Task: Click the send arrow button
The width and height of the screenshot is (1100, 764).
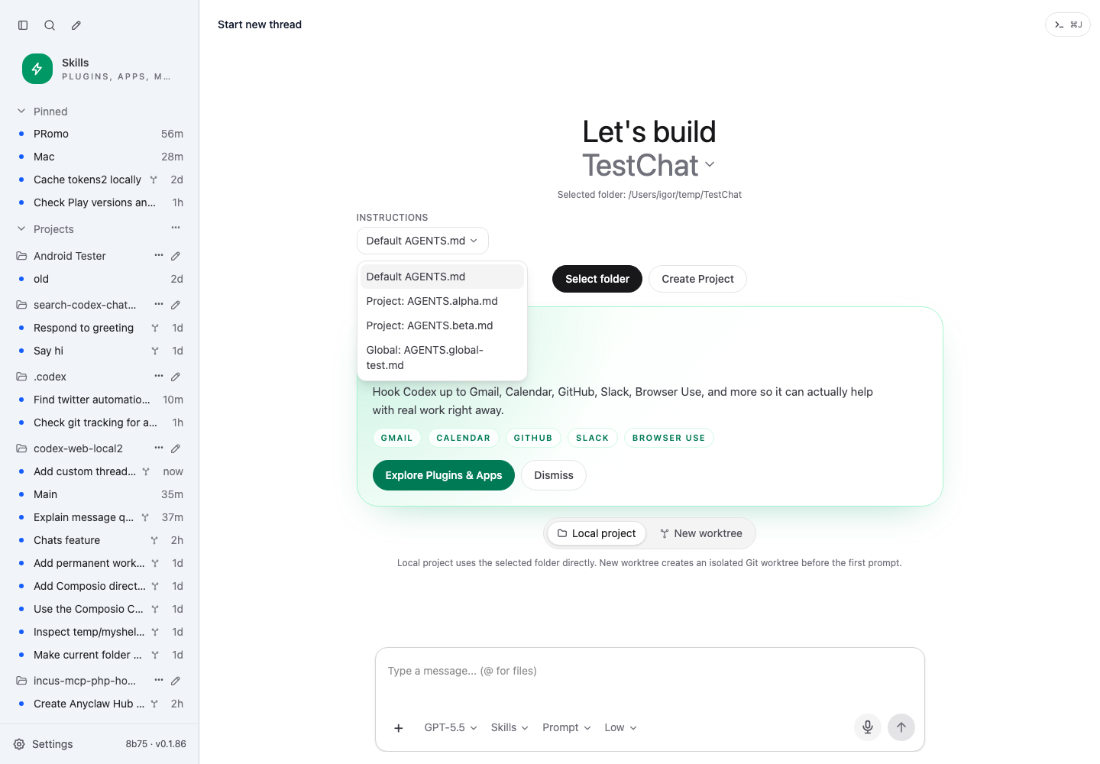Action: 901,727
